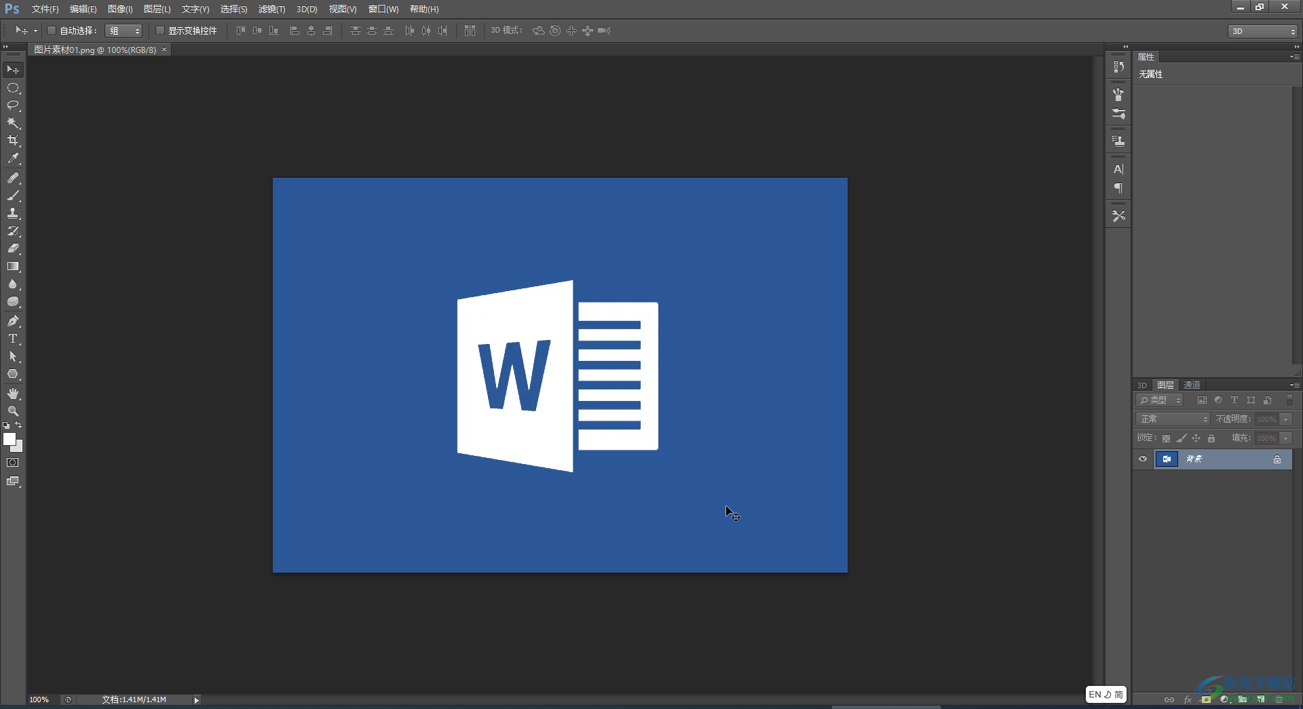This screenshot has height=709, width=1303.
Task: Enable the Auto-Select checkbox
Action: click(51, 31)
